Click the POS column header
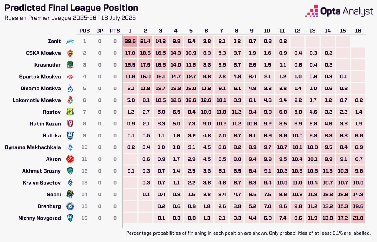Image resolution: width=377 pixels, height=242 pixels. [85, 31]
